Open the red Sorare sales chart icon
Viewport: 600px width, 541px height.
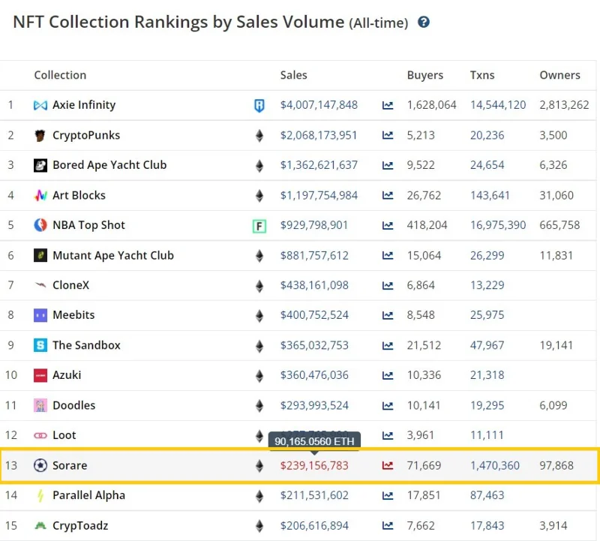point(388,465)
